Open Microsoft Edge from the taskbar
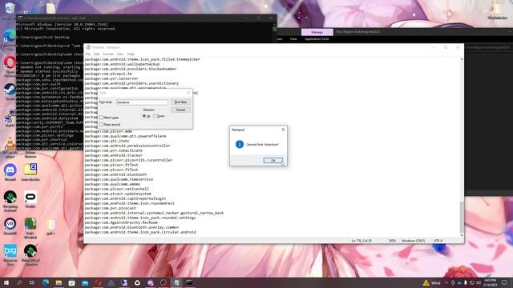The image size is (513, 288). [x=46, y=282]
